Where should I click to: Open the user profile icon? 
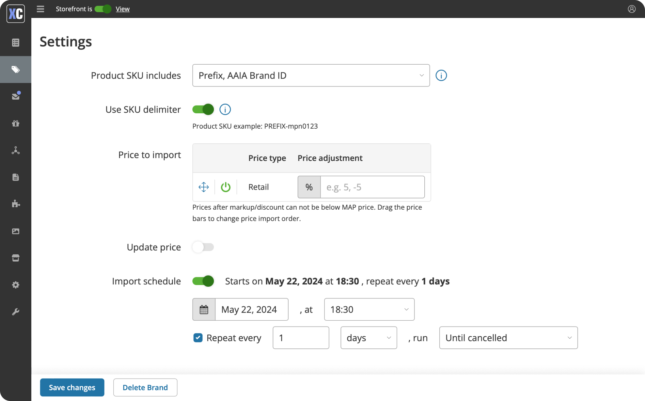[x=632, y=9]
